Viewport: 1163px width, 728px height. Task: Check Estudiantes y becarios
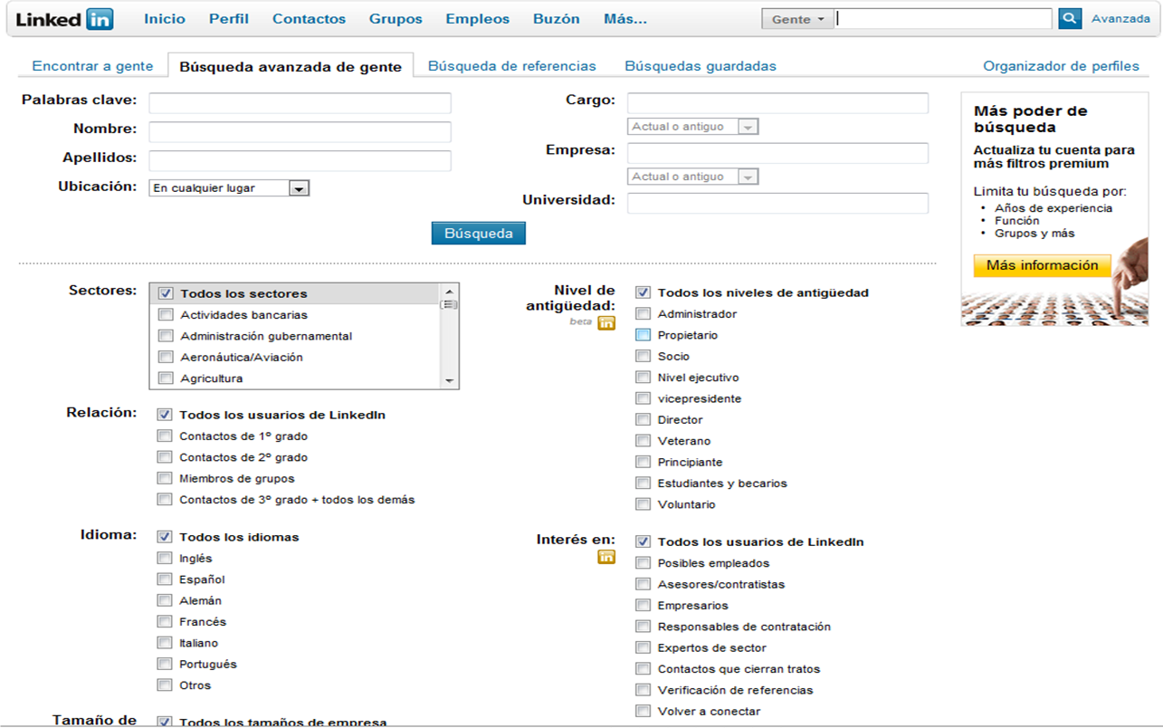[643, 484]
